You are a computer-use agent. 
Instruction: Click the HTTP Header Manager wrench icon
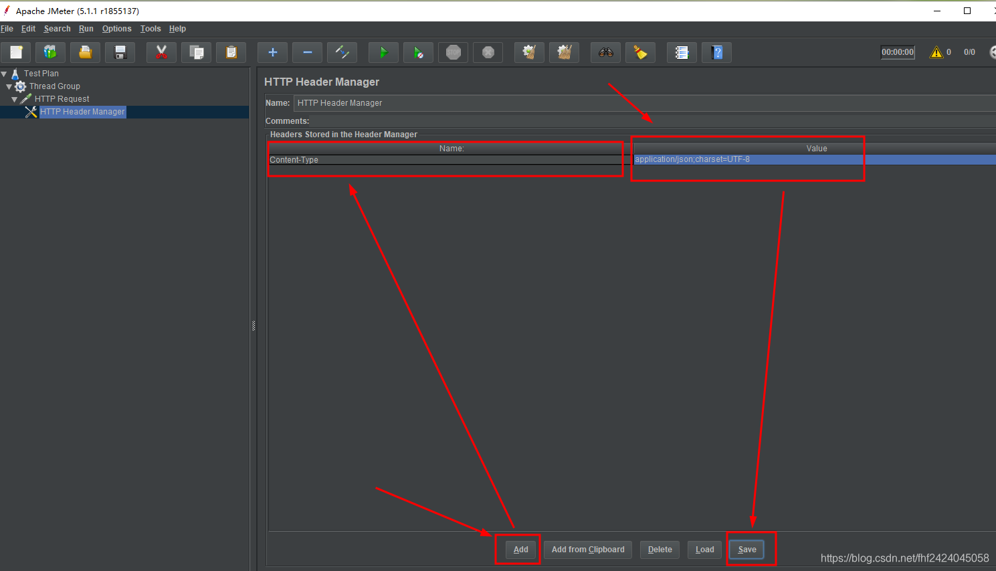pos(31,112)
